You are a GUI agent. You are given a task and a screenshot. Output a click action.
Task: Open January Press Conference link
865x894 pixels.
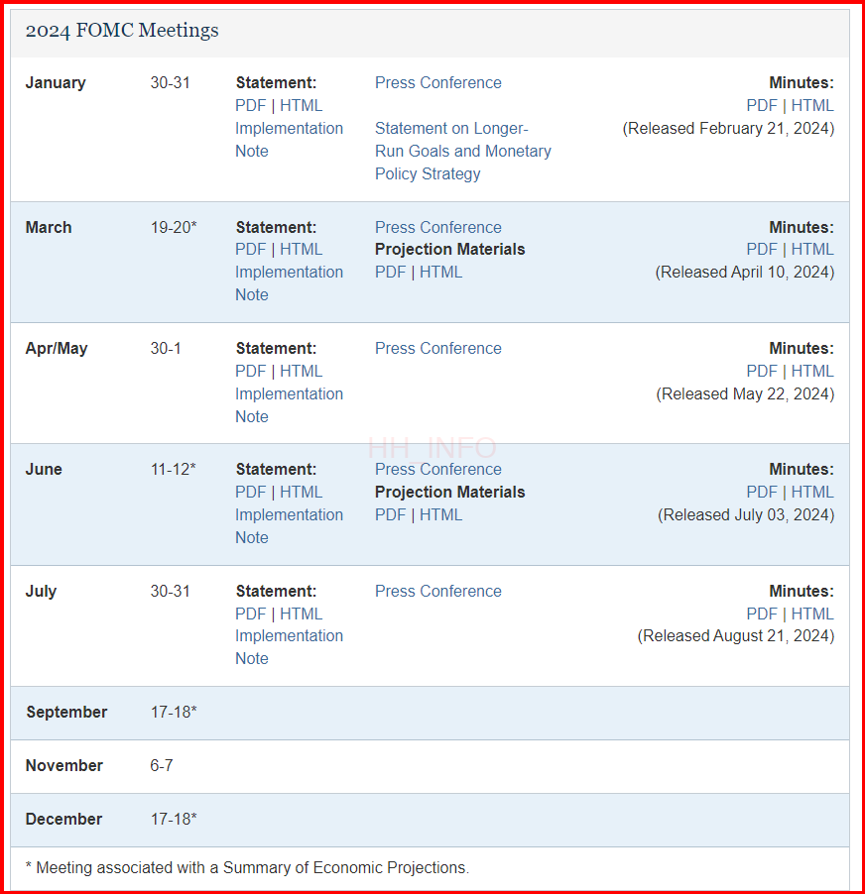click(437, 82)
